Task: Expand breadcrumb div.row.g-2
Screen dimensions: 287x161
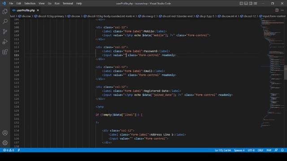Action: [147, 16]
